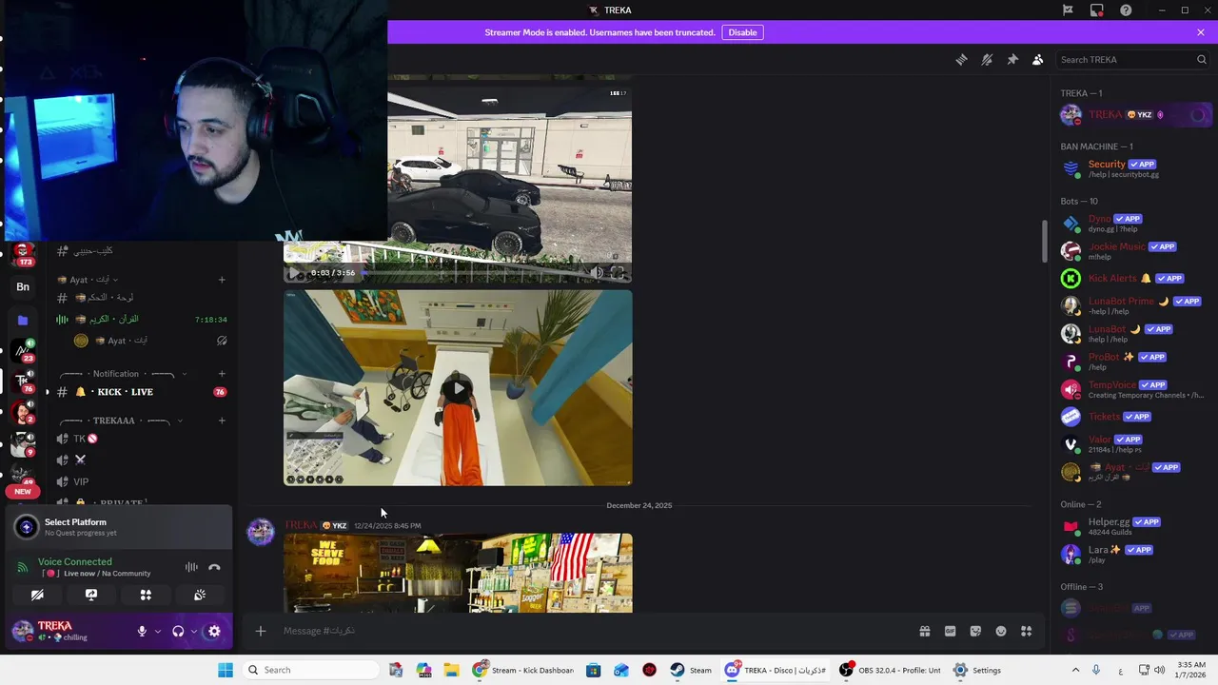Open the soundboard button

coord(200,595)
